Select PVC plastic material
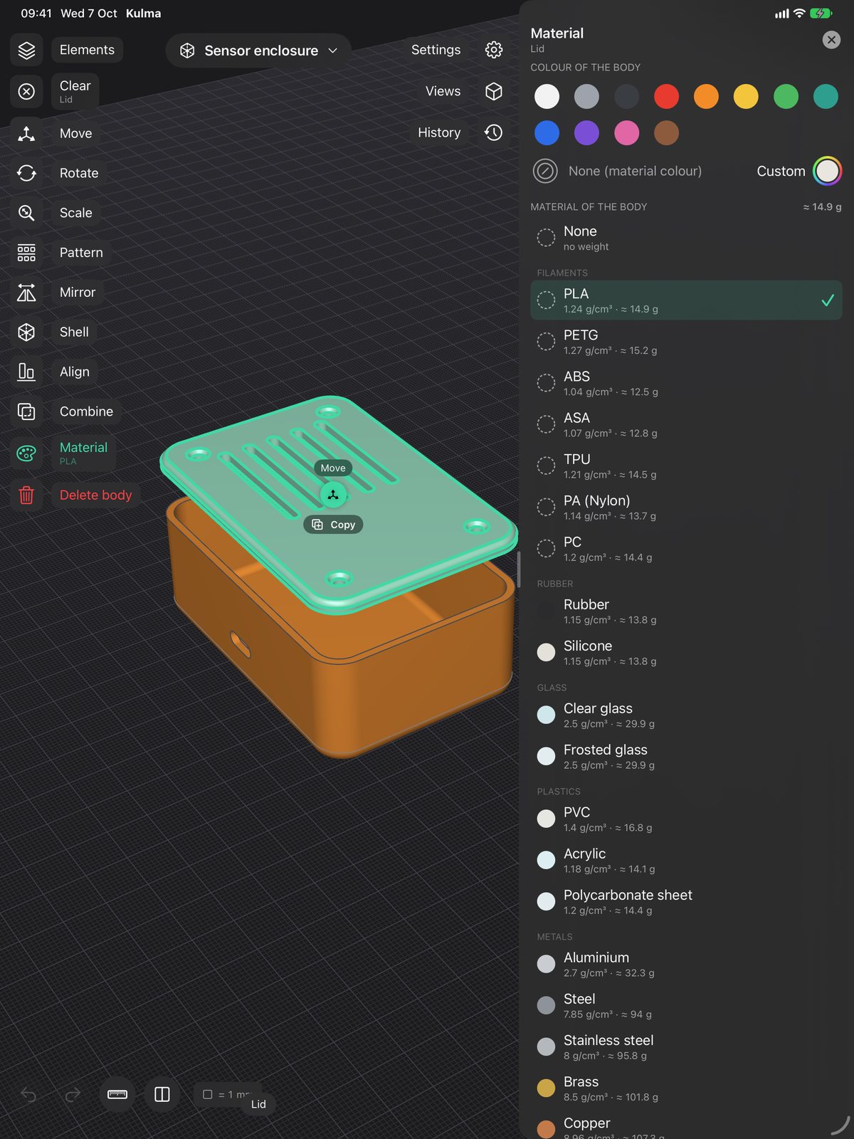 pyautogui.click(x=686, y=819)
